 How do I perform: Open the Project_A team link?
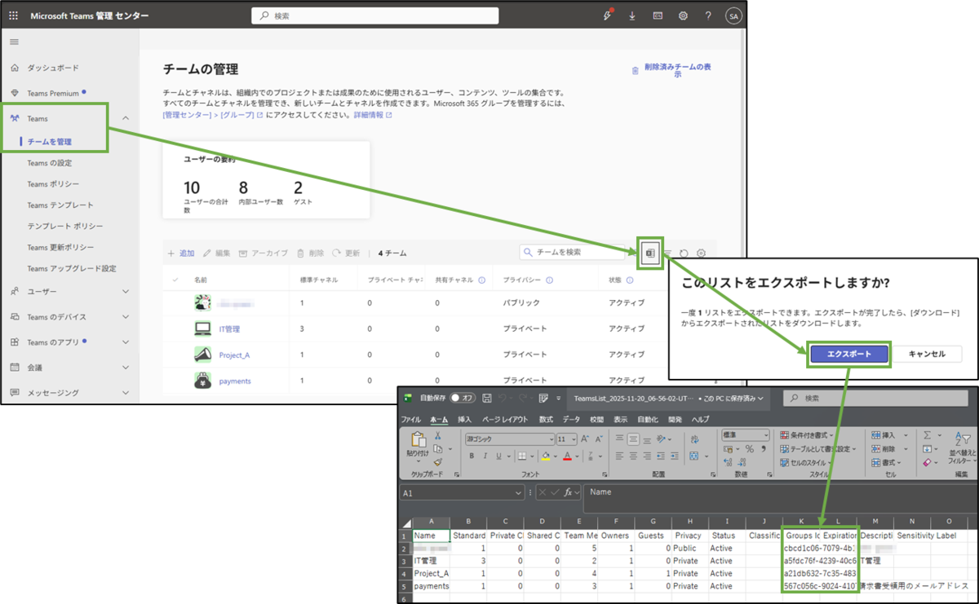pos(234,355)
